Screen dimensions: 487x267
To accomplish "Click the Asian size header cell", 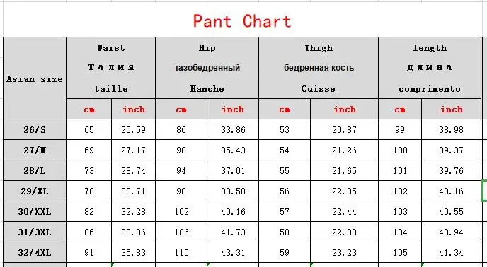I will [35, 78].
